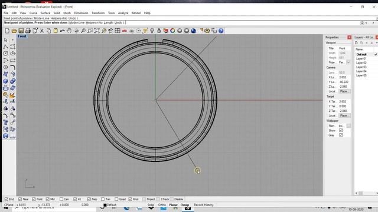This screenshot has height=212, width=378.
Task: Uncheck the wallpaper Show checkbox
Action: click(341, 130)
